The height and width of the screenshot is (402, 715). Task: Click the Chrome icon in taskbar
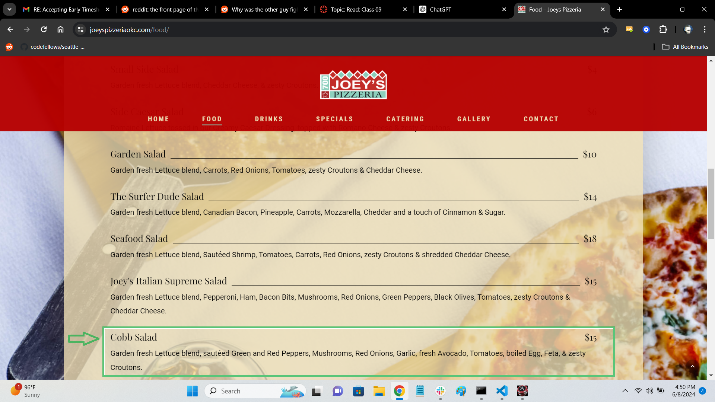point(399,391)
